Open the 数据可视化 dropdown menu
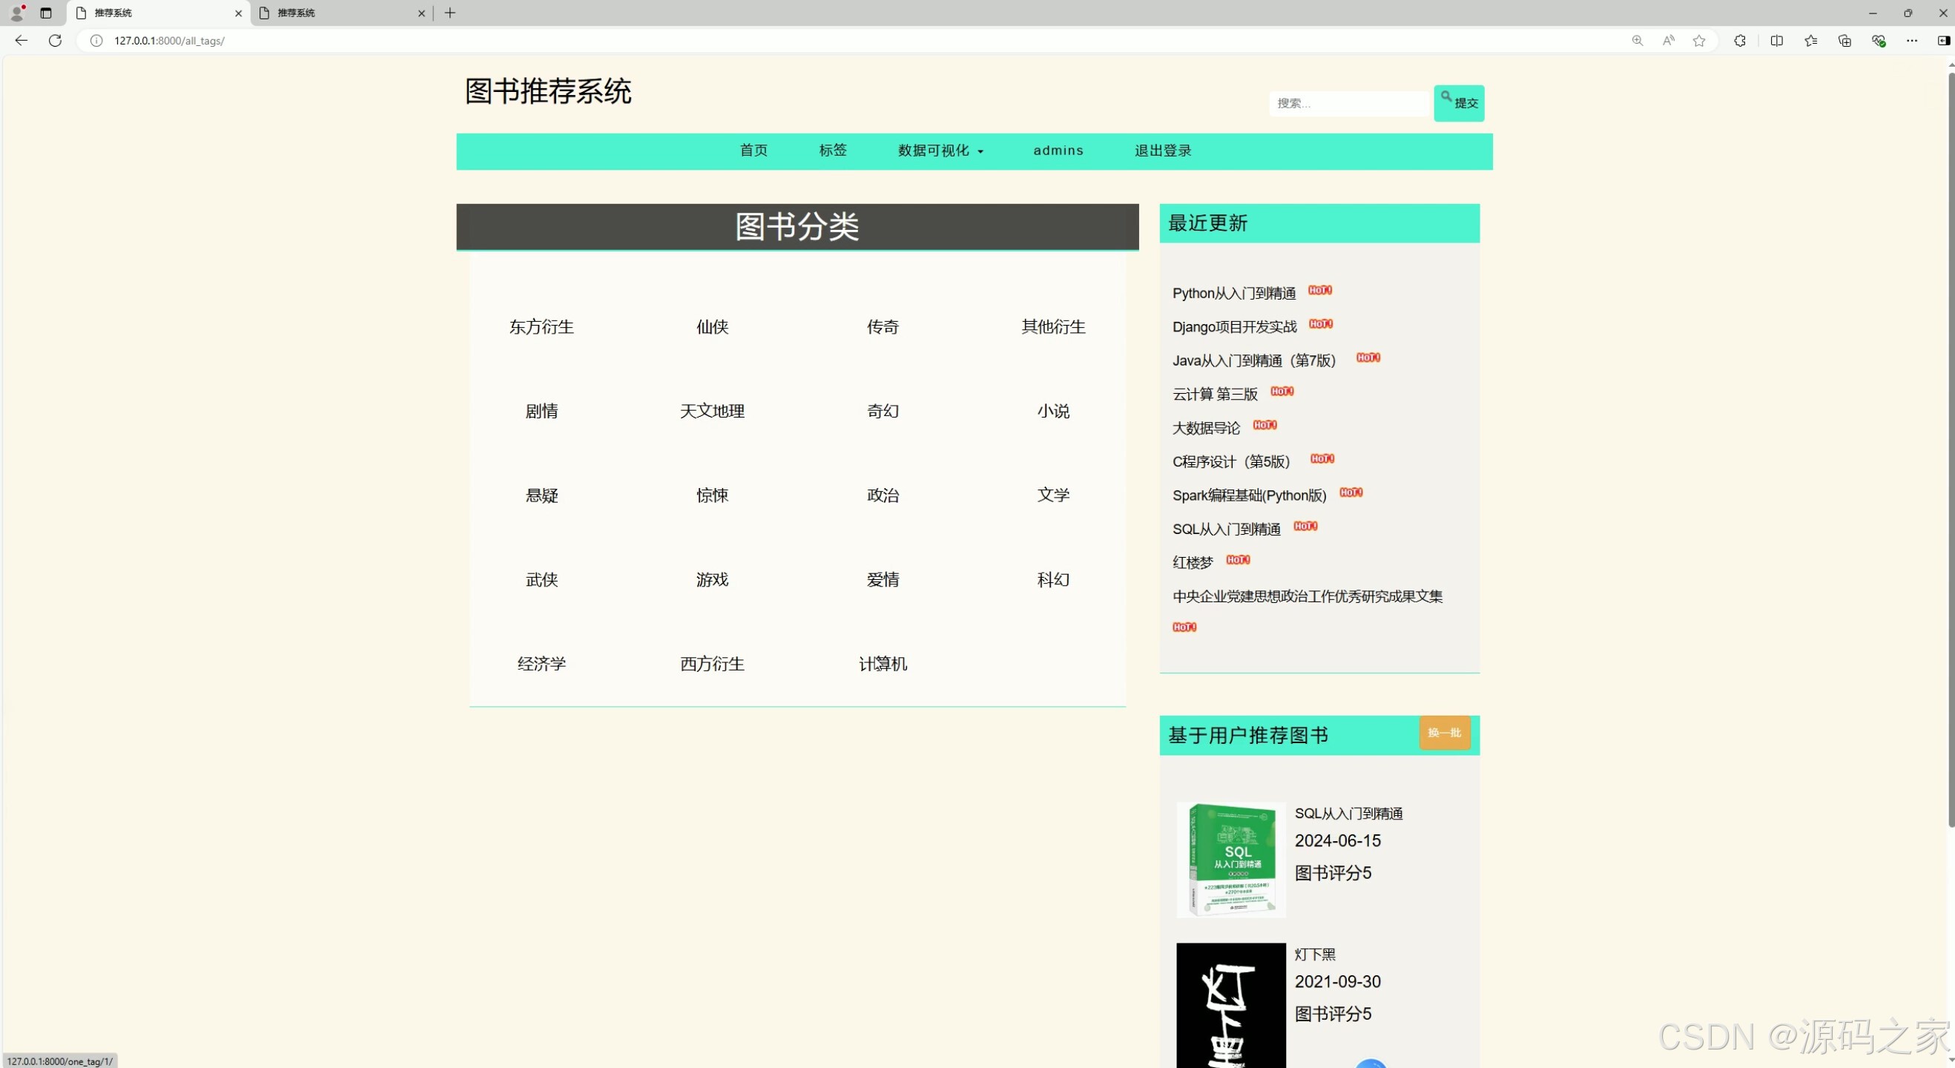 940,151
